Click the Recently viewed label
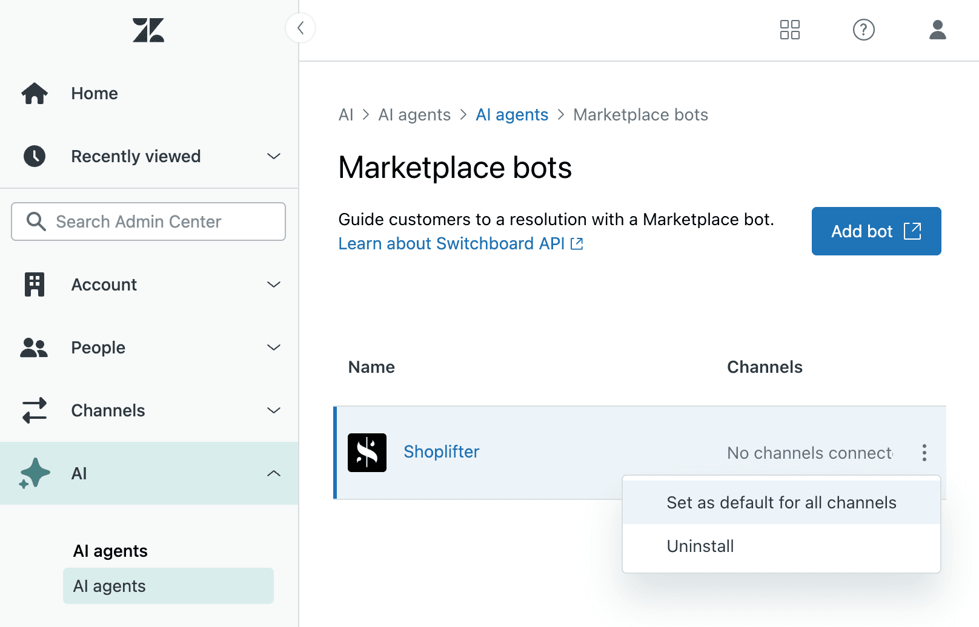This screenshot has height=627, width=979. click(x=136, y=156)
